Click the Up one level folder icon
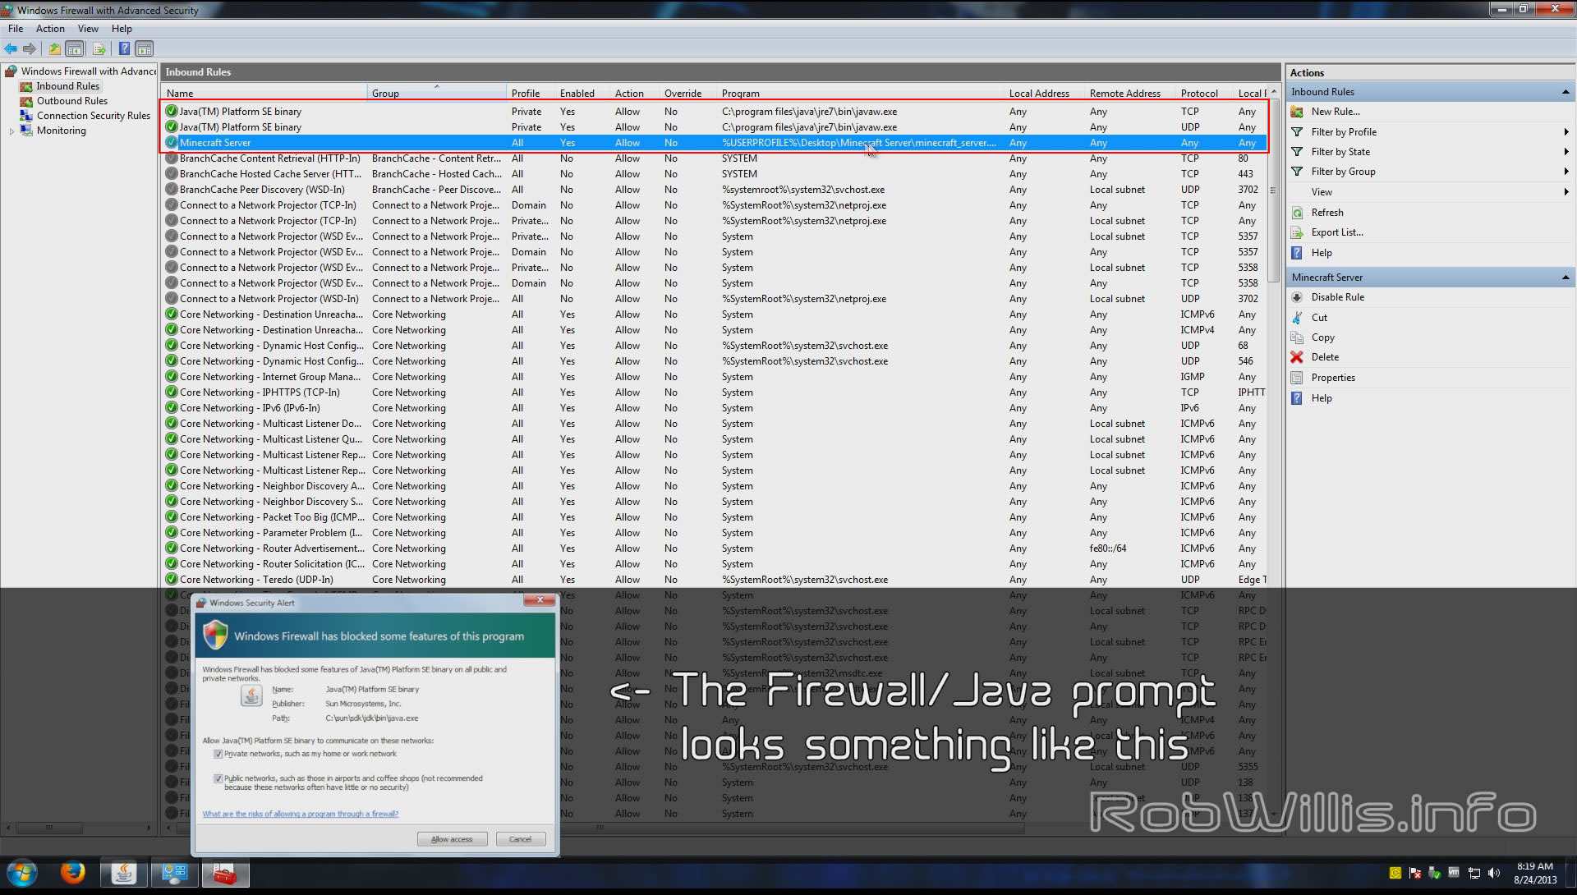 coord(54,48)
